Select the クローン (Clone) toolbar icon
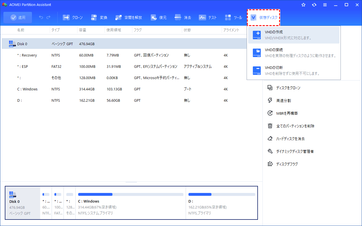Screen dimensions: 362x226 click(73, 17)
